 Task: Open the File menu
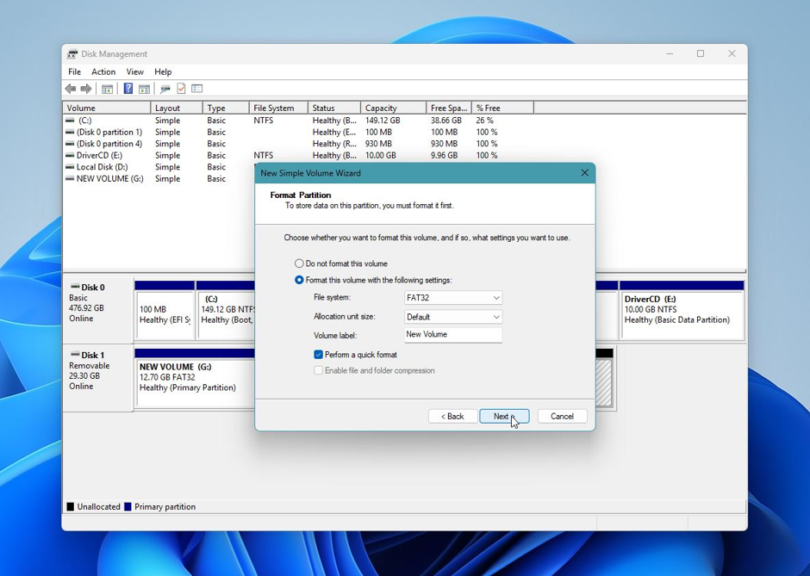coord(74,71)
